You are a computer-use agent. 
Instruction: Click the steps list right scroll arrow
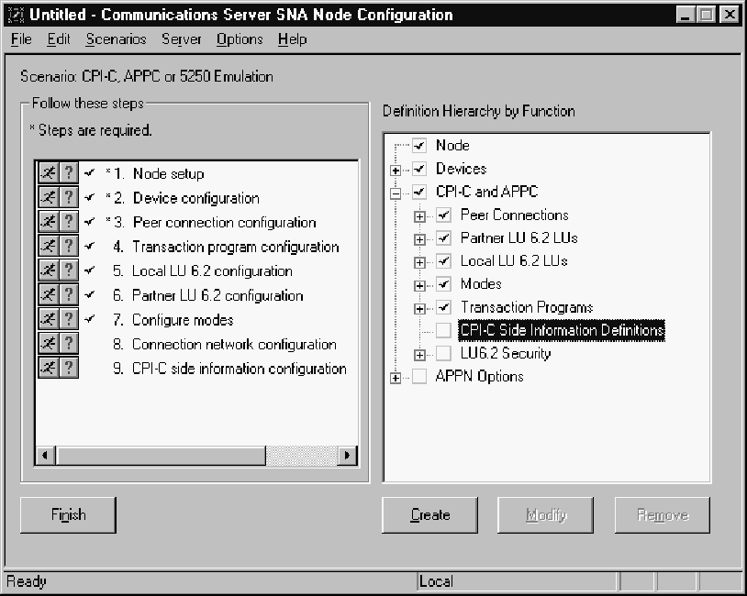pyautogui.click(x=347, y=456)
